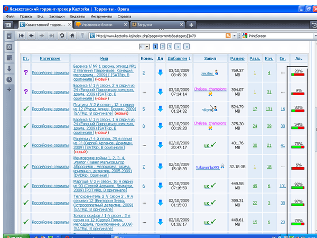Screen dimensions: 317x238
Task: Download the Ментовские войны torrent arrow
Action: coord(160,167)
